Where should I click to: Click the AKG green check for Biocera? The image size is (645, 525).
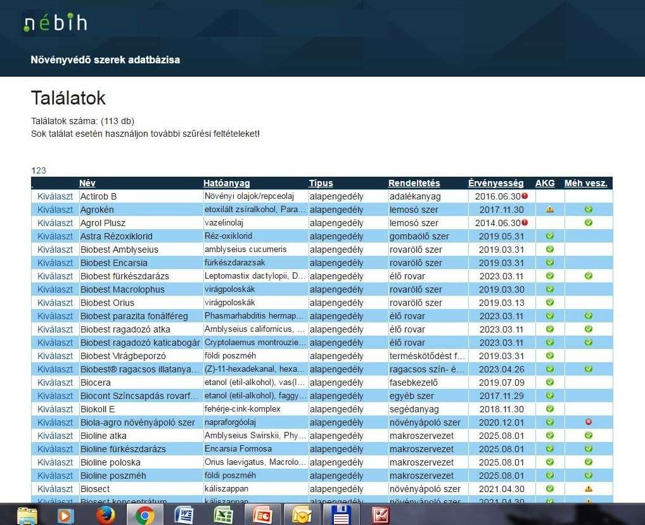click(549, 382)
